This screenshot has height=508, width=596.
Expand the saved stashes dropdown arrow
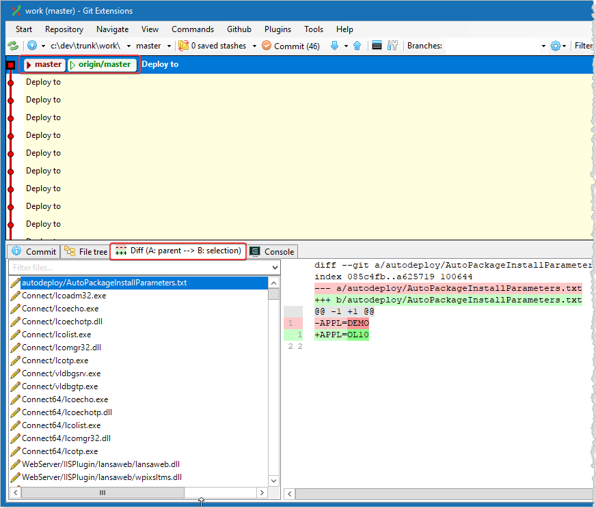[254, 46]
